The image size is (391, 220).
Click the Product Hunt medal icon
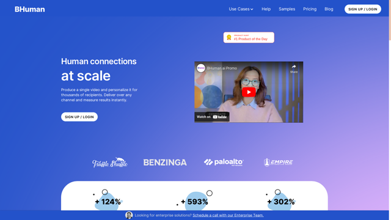pos(229,37)
